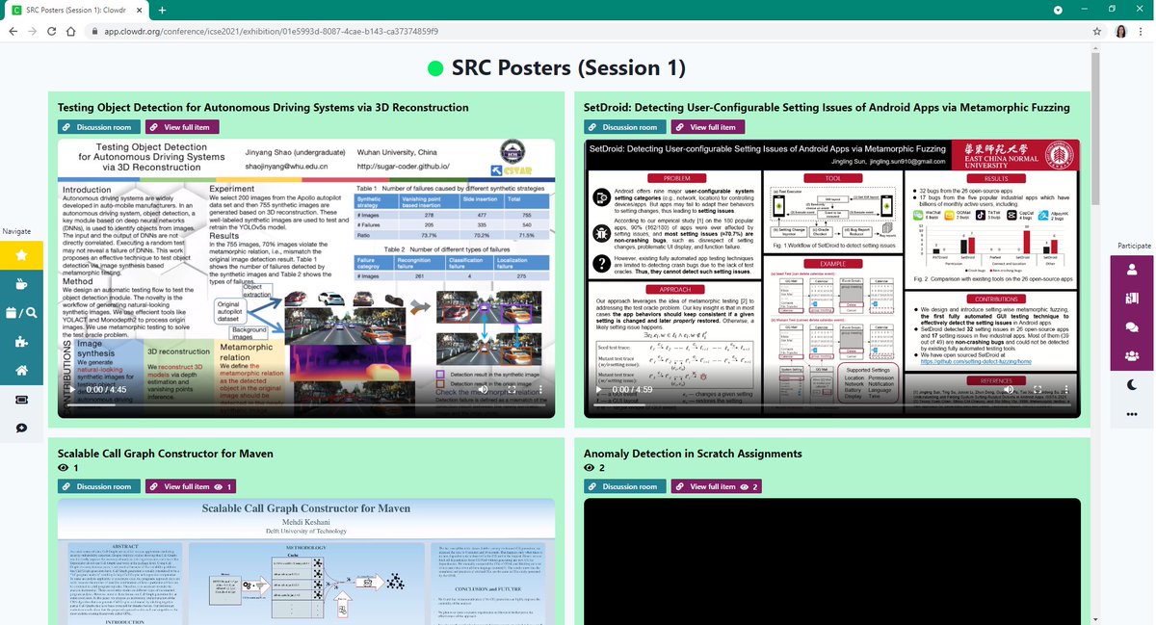Open Discussion room for SetDroid poster
Image resolution: width=1156 pixels, height=625 pixels.
click(x=623, y=127)
